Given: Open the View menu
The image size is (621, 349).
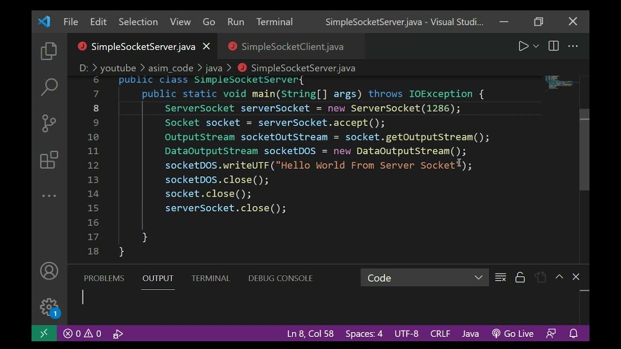Looking at the screenshot, I should [180, 22].
